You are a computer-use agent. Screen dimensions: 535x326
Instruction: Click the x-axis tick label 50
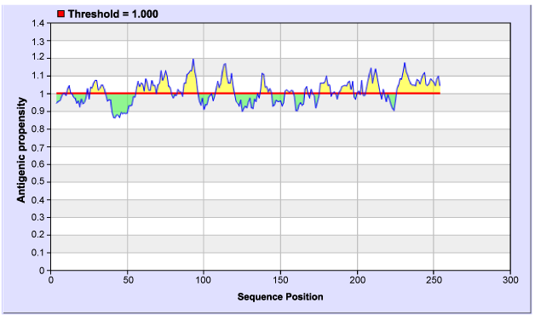[x=128, y=280]
